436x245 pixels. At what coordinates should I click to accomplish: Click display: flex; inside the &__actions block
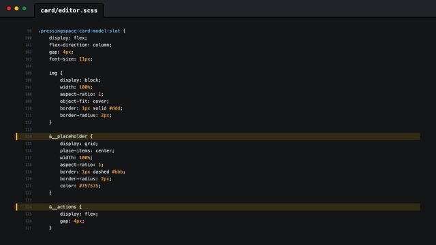click(79, 214)
